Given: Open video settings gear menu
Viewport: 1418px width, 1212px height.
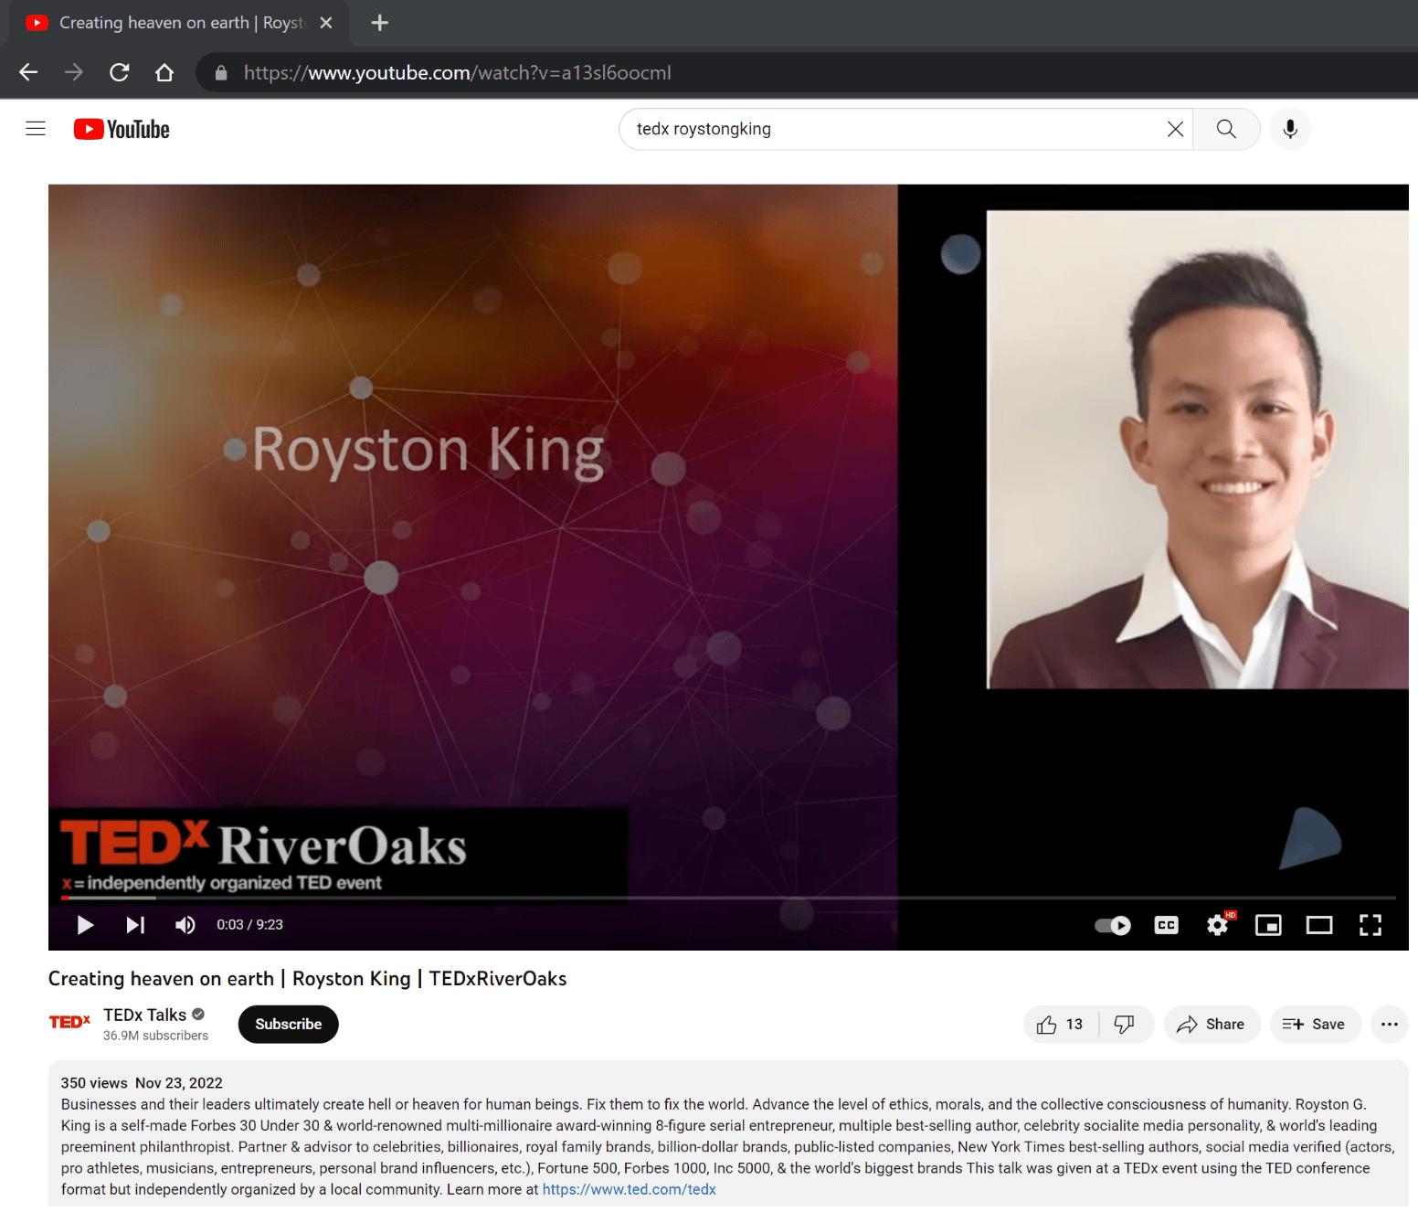Looking at the screenshot, I should (1217, 925).
